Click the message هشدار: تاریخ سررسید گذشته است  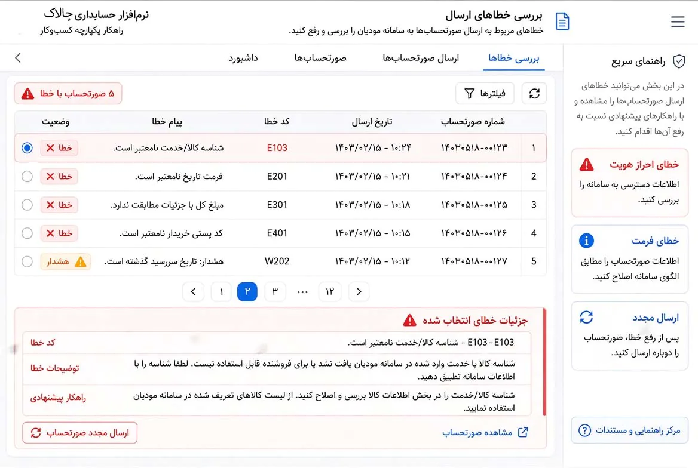pos(164,261)
